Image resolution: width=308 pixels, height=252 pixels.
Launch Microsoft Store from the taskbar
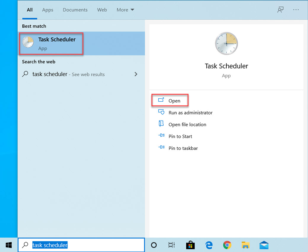click(190, 245)
